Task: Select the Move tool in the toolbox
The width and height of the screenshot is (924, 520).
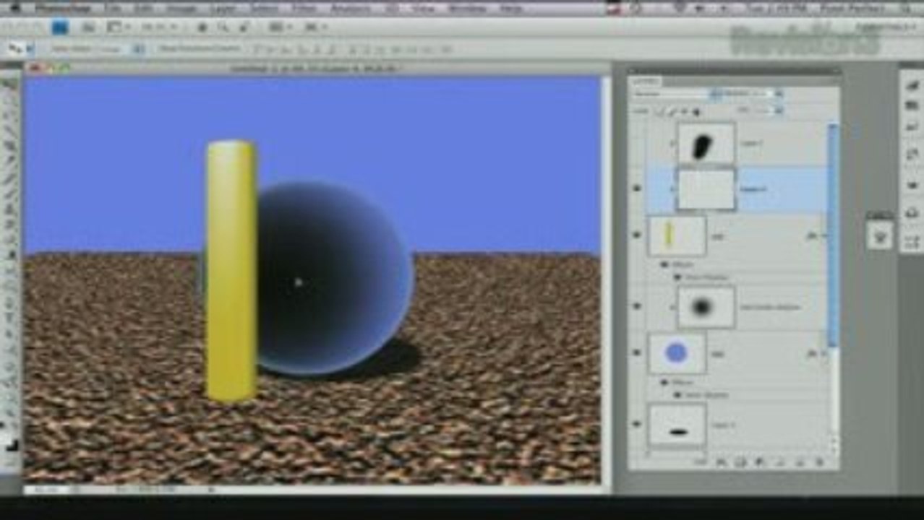Action: 10,82
